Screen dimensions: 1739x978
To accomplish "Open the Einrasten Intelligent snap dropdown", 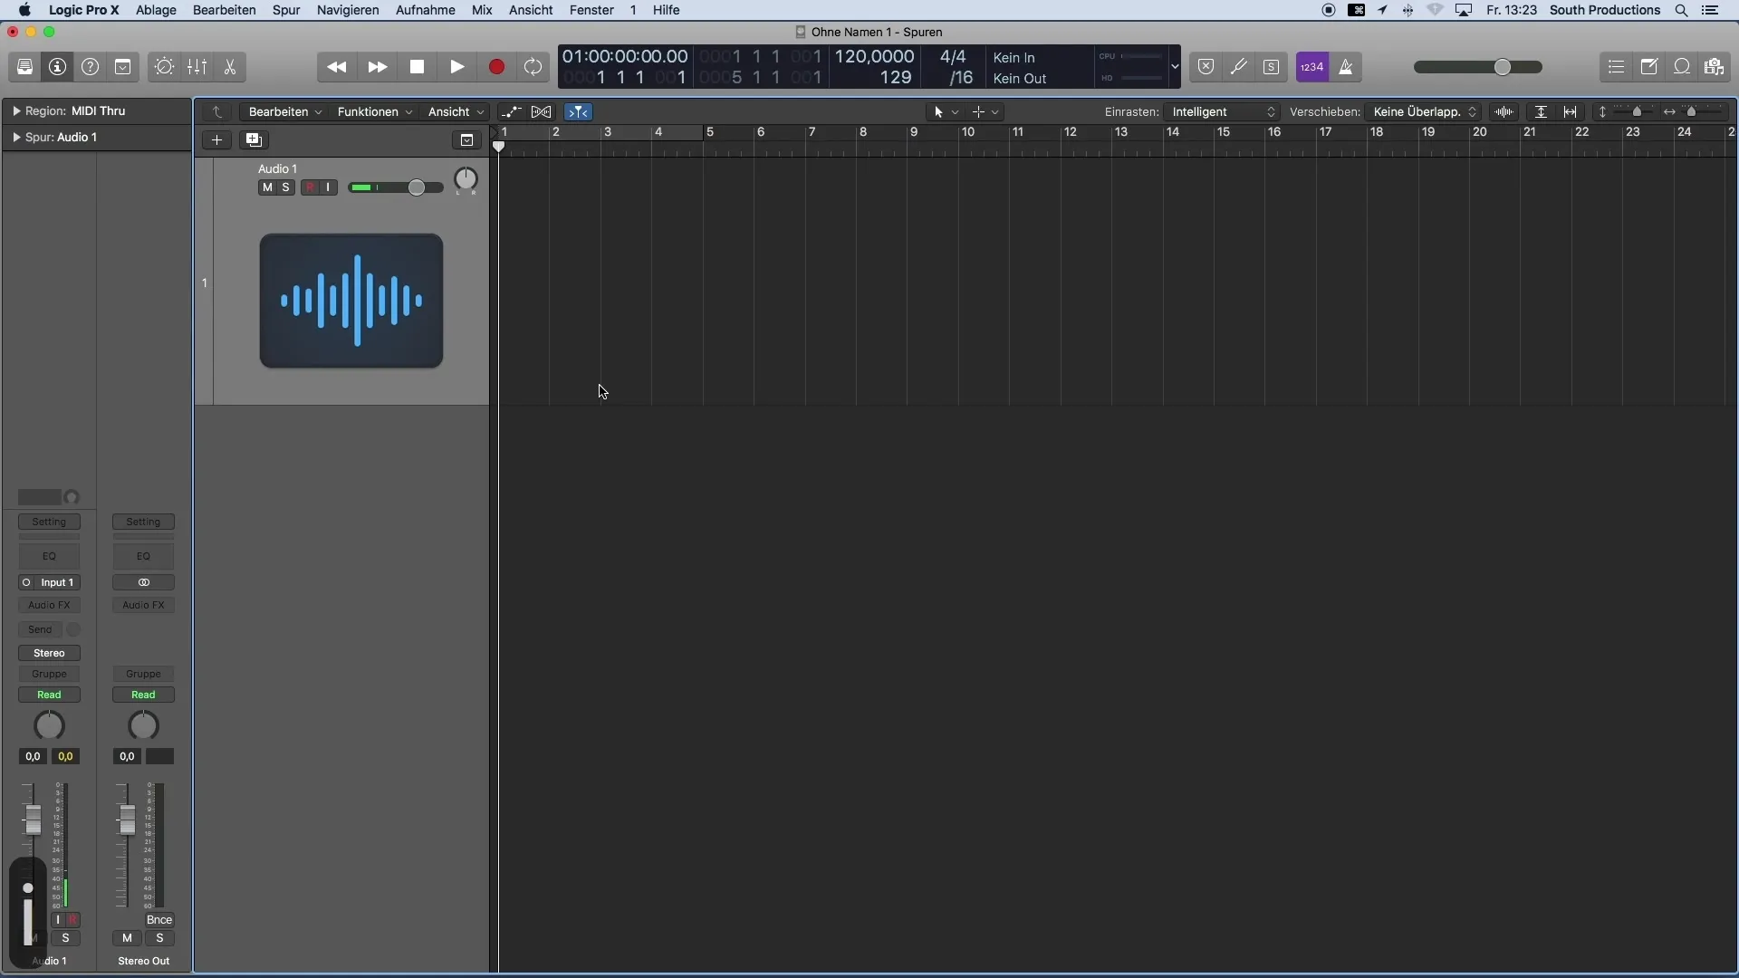I will 1223,111.
